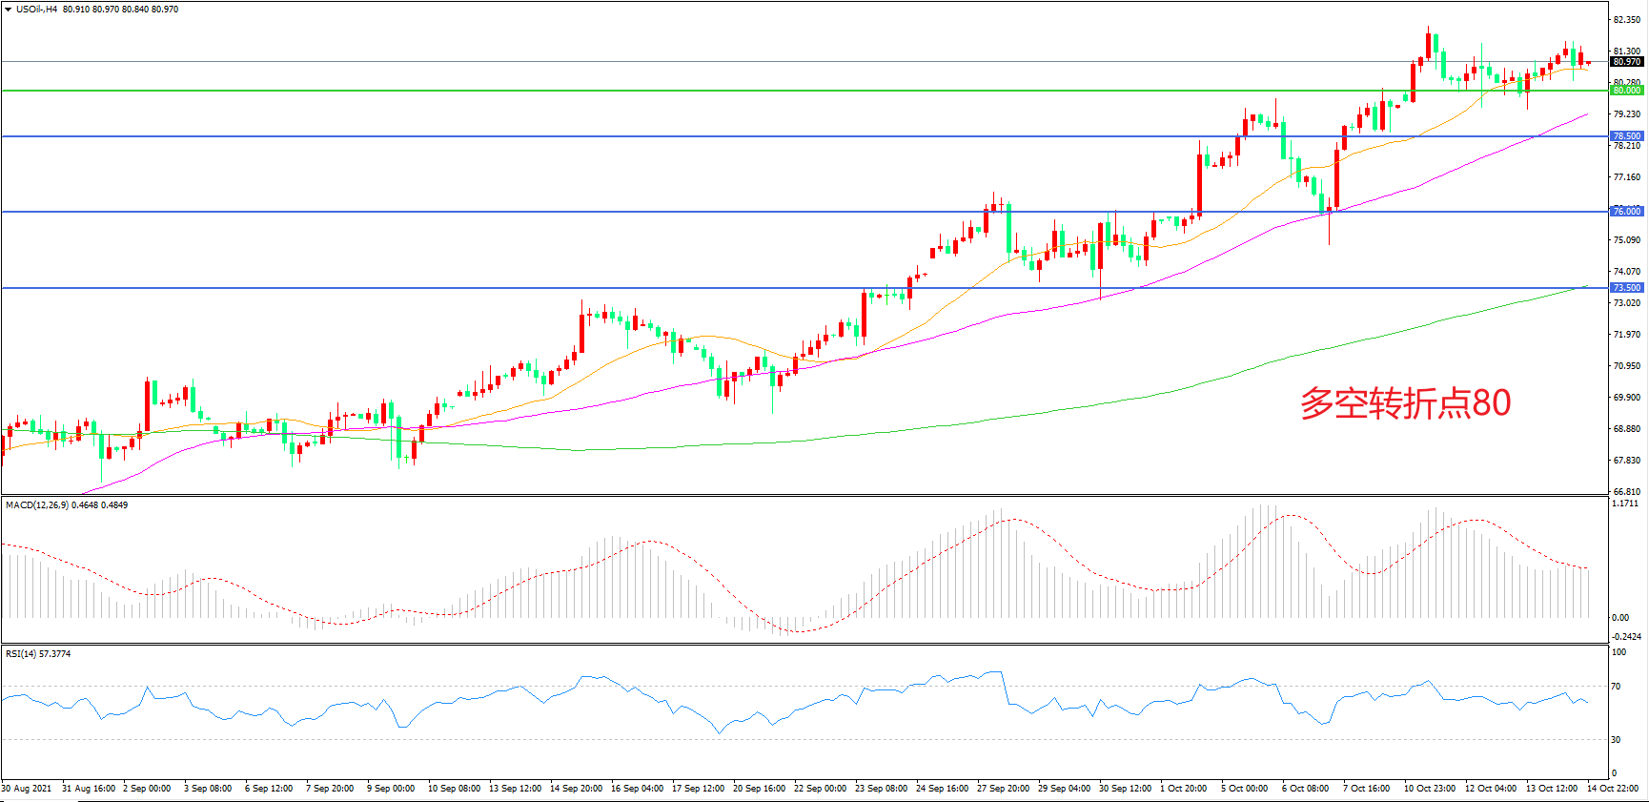Click the 30 Aug 2021 date label

click(27, 789)
